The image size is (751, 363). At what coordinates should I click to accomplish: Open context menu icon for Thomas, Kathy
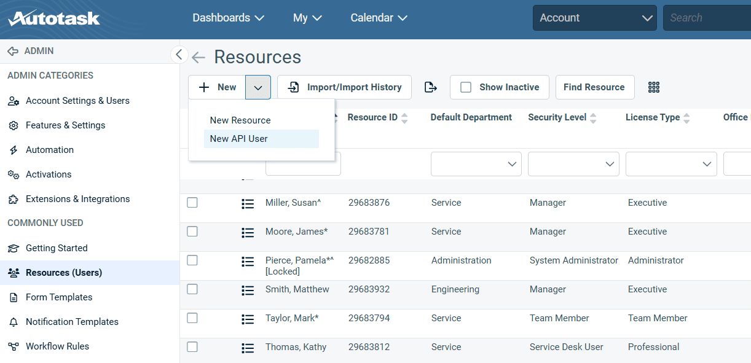(248, 348)
